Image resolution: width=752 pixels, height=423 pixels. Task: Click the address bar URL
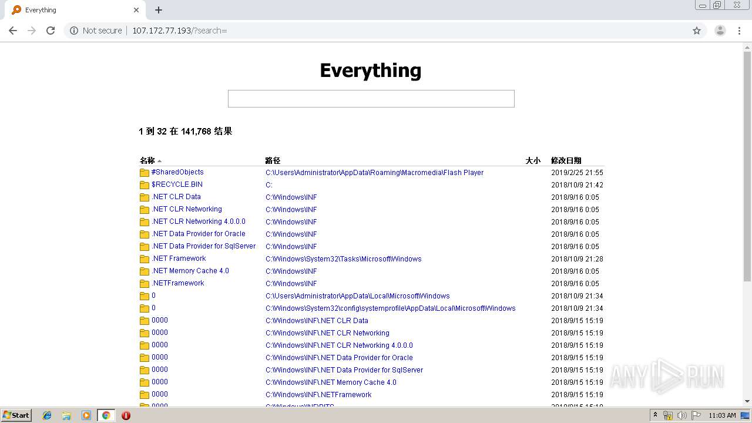[x=179, y=31]
